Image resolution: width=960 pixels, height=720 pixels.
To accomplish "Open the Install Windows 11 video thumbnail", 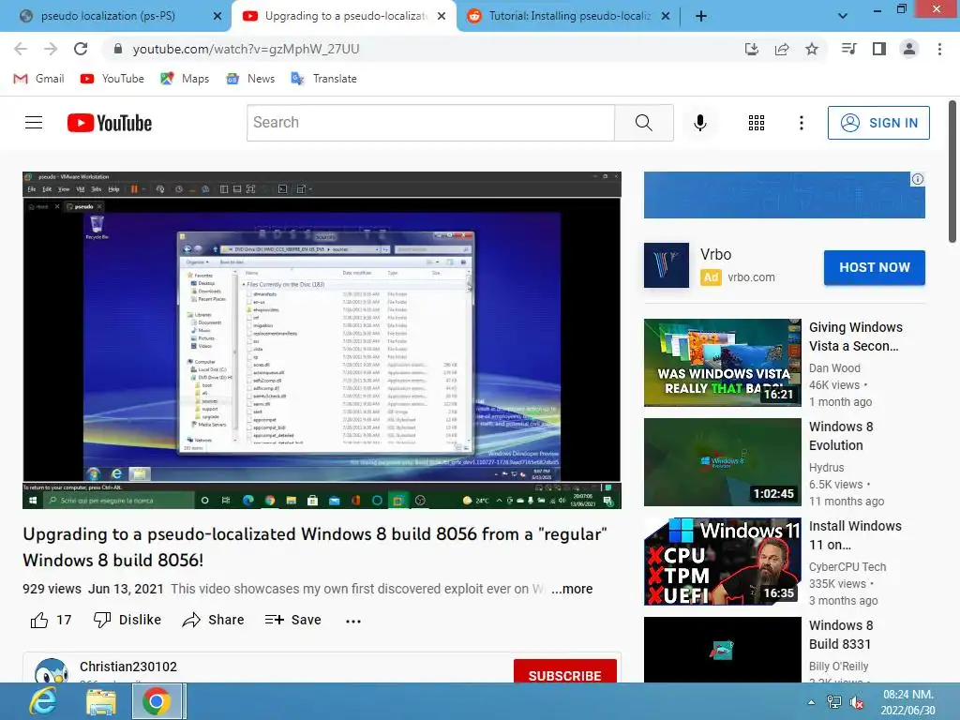I will point(723,562).
